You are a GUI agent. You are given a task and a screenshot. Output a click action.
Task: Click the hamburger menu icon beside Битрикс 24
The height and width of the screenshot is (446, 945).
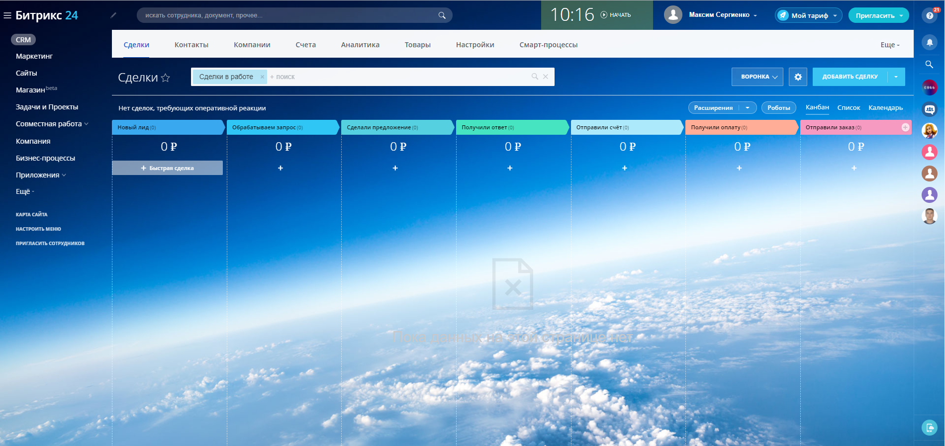7,15
